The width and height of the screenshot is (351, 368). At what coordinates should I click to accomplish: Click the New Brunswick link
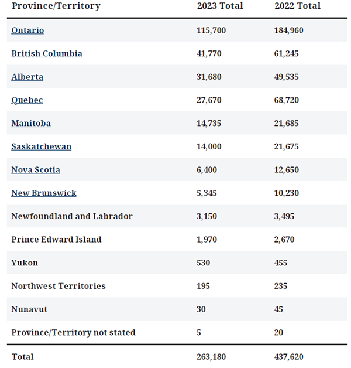pyautogui.click(x=44, y=193)
